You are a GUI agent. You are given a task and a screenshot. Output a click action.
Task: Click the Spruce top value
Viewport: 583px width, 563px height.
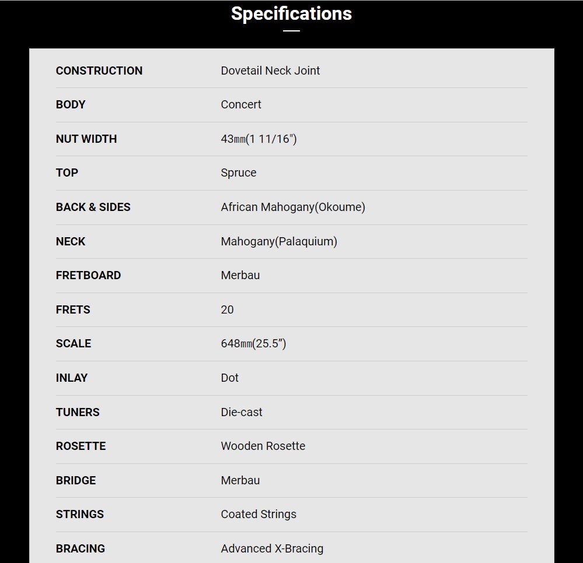pyautogui.click(x=238, y=173)
